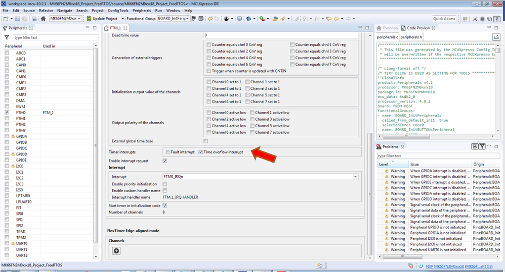Open the File menu
This screenshot has height=272, width=505.
coord(6,10)
